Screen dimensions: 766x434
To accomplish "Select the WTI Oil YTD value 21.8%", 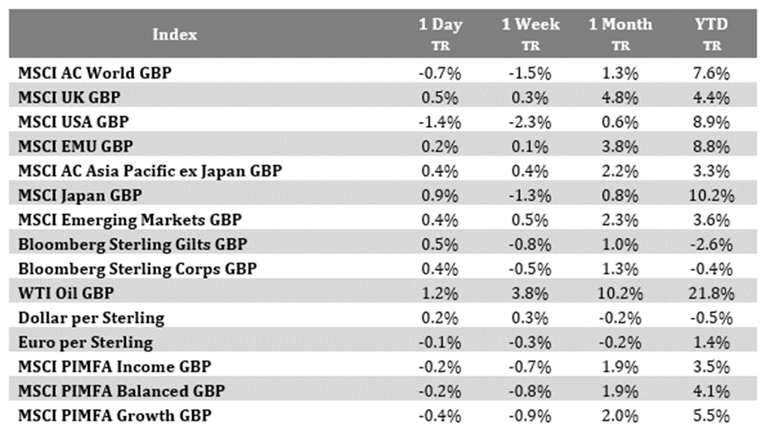I will tap(712, 293).
